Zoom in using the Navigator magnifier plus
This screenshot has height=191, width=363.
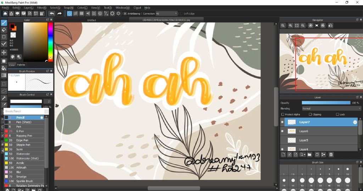(x=290, y=26)
